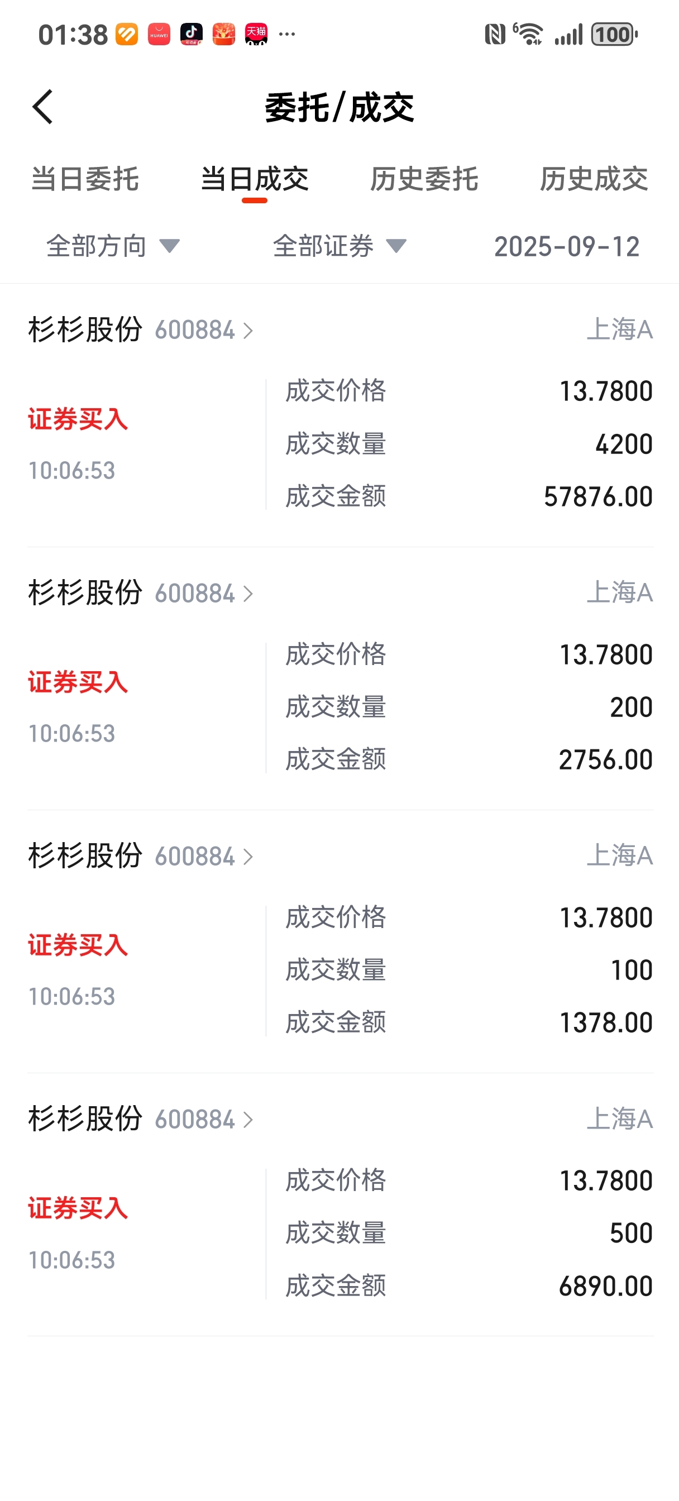Open the 全部方向 direction filter dropdown
This screenshot has width=679, height=1501.
tap(113, 246)
